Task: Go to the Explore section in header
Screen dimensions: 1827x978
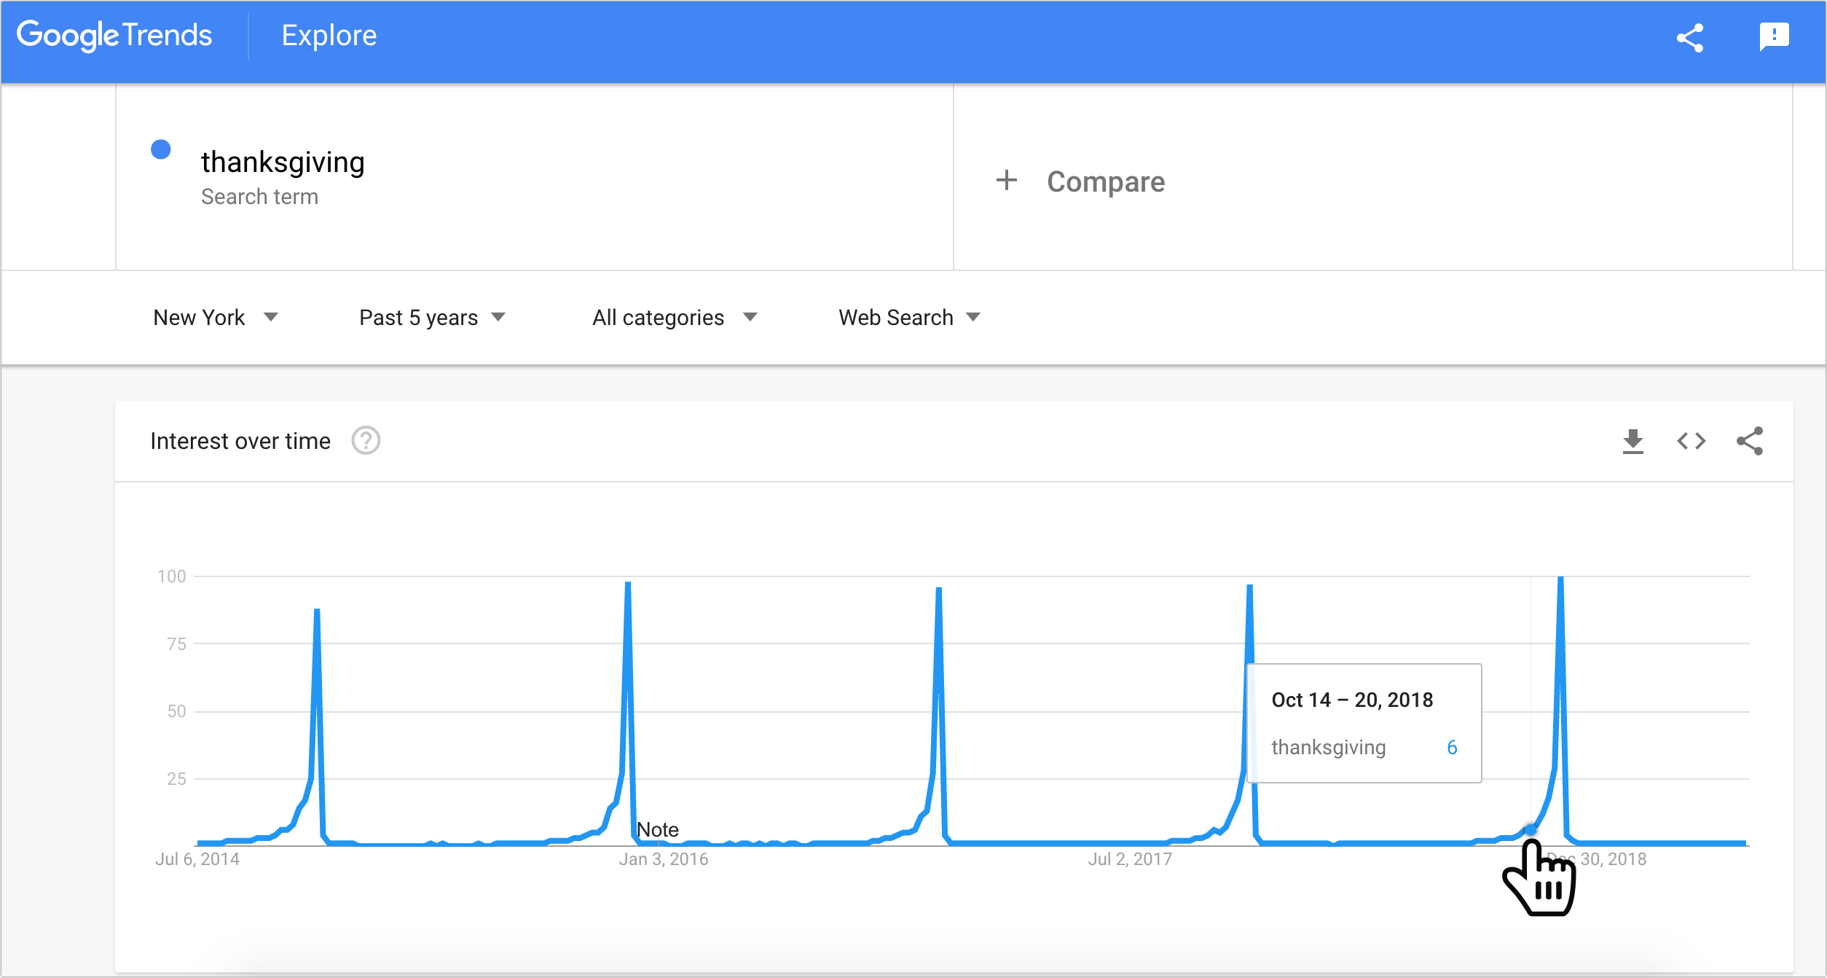Action: [329, 36]
